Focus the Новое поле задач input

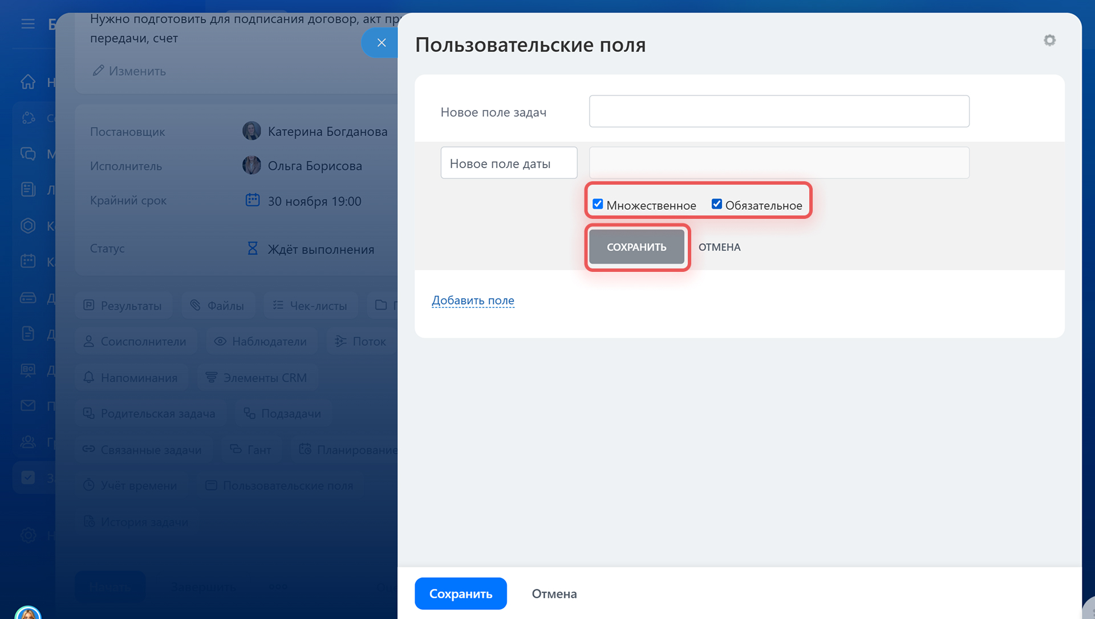[778, 112]
